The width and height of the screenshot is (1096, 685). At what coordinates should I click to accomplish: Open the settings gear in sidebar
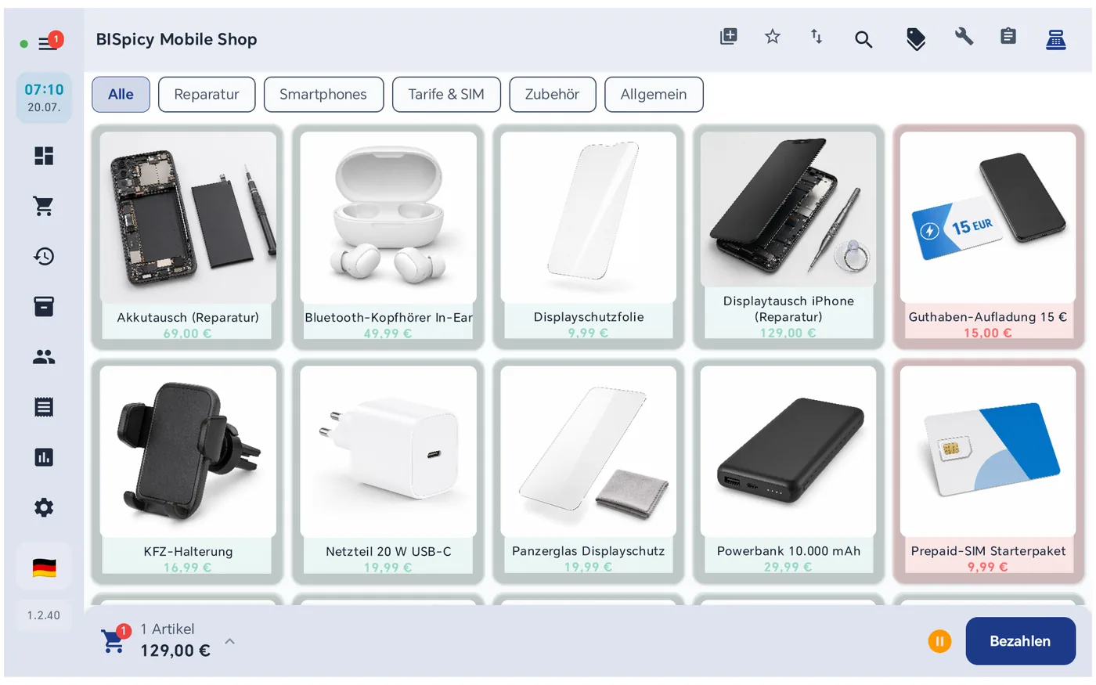(x=44, y=507)
